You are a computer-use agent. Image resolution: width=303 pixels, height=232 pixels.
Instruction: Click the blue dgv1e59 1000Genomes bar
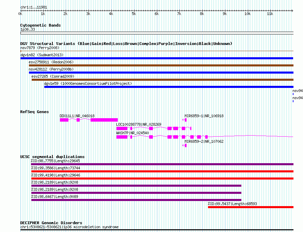click(x=169, y=87)
